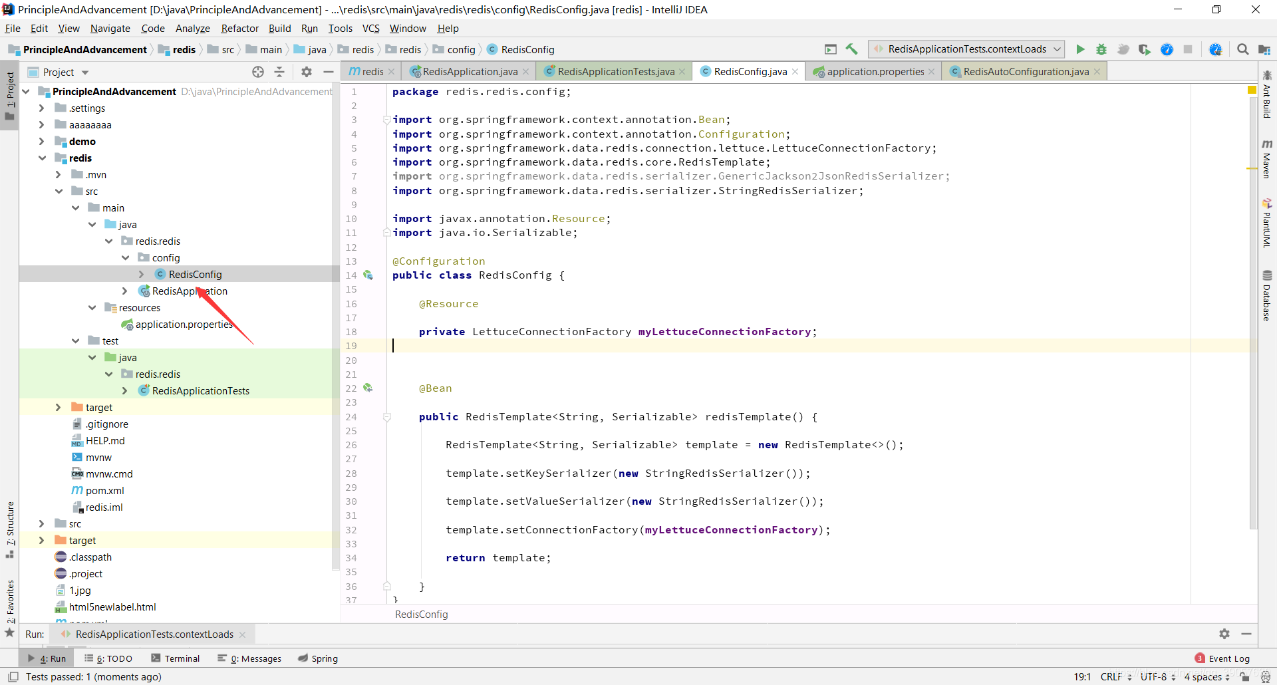The image size is (1277, 685).
Task: Collapse the resources folder
Action: pos(92,307)
